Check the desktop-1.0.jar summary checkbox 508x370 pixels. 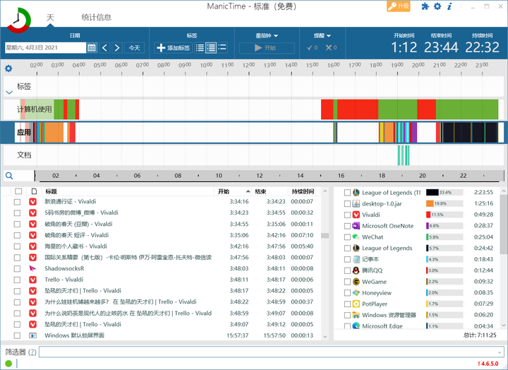[347, 203]
